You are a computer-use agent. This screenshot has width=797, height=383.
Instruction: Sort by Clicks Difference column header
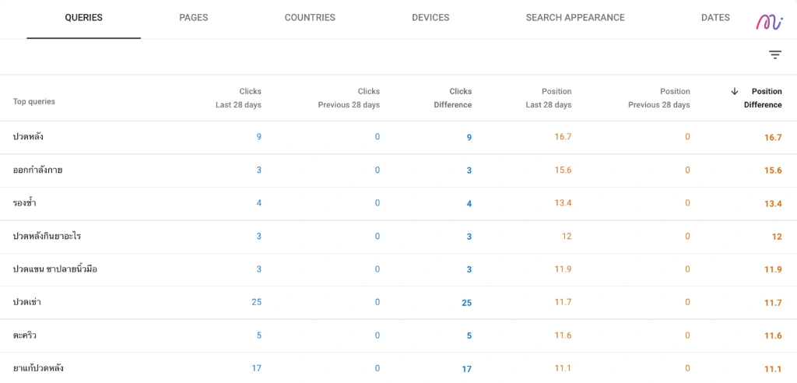452,98
